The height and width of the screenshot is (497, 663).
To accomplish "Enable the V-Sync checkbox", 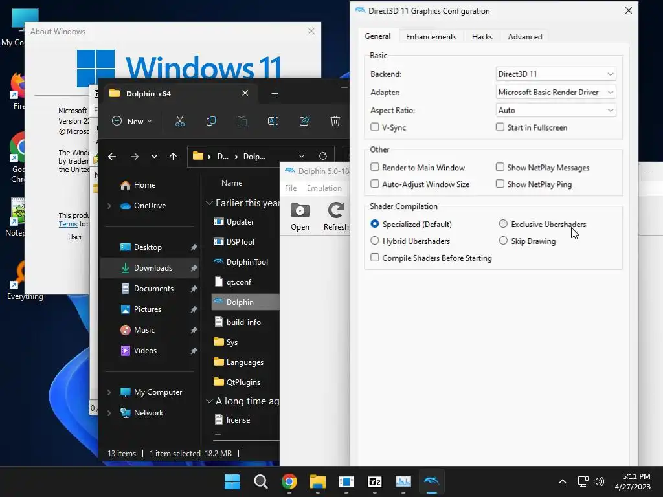I will click(x=375, y=127).
